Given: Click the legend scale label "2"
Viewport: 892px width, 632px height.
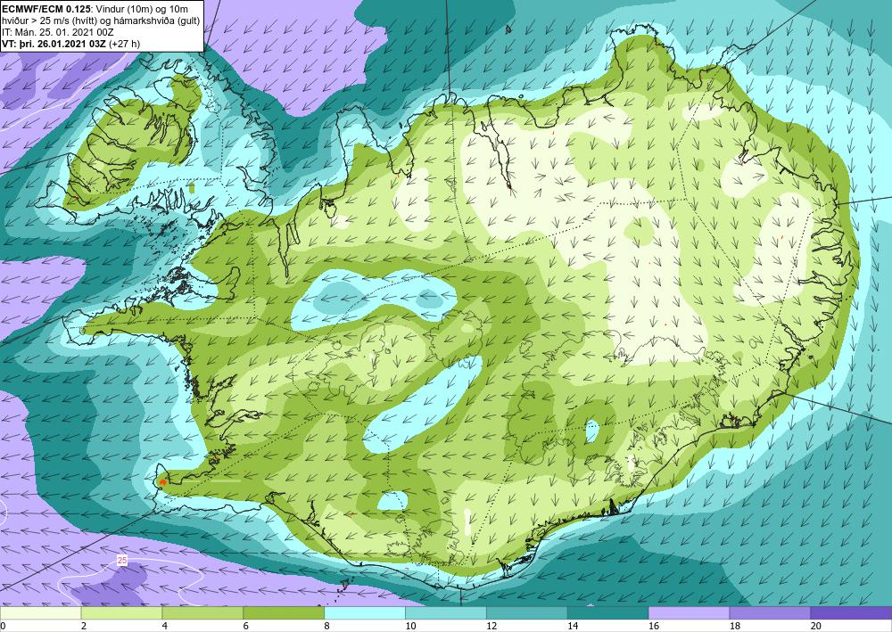Looking at the screenshot, I should click(x=84, y=626).
